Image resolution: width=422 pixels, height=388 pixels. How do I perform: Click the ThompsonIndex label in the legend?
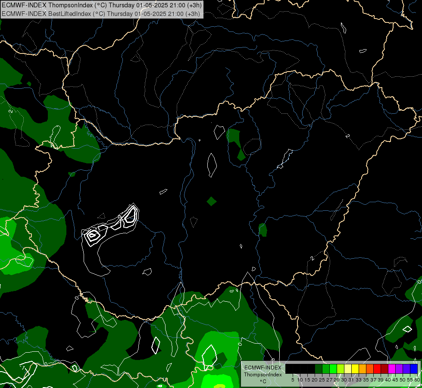263,375
